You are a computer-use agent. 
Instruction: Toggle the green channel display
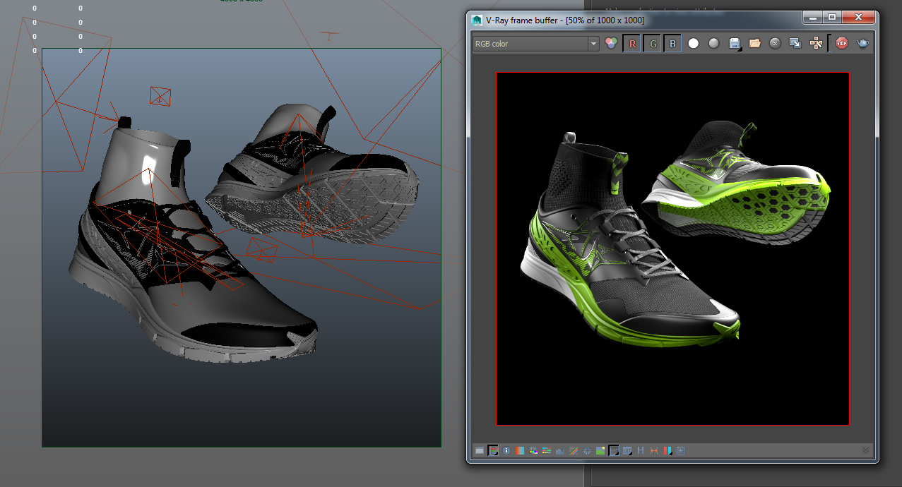[652, 43]
